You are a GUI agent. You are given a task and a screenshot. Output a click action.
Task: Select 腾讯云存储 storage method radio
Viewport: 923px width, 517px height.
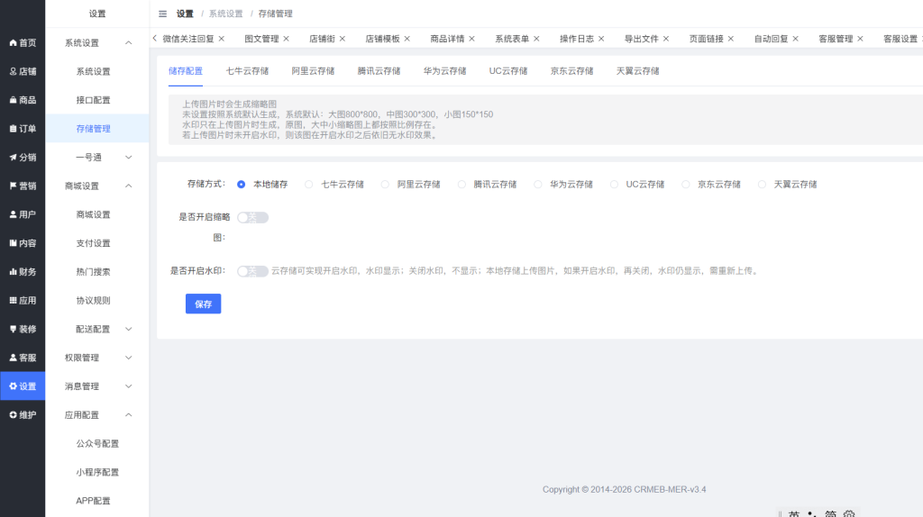tap(461, 185)
